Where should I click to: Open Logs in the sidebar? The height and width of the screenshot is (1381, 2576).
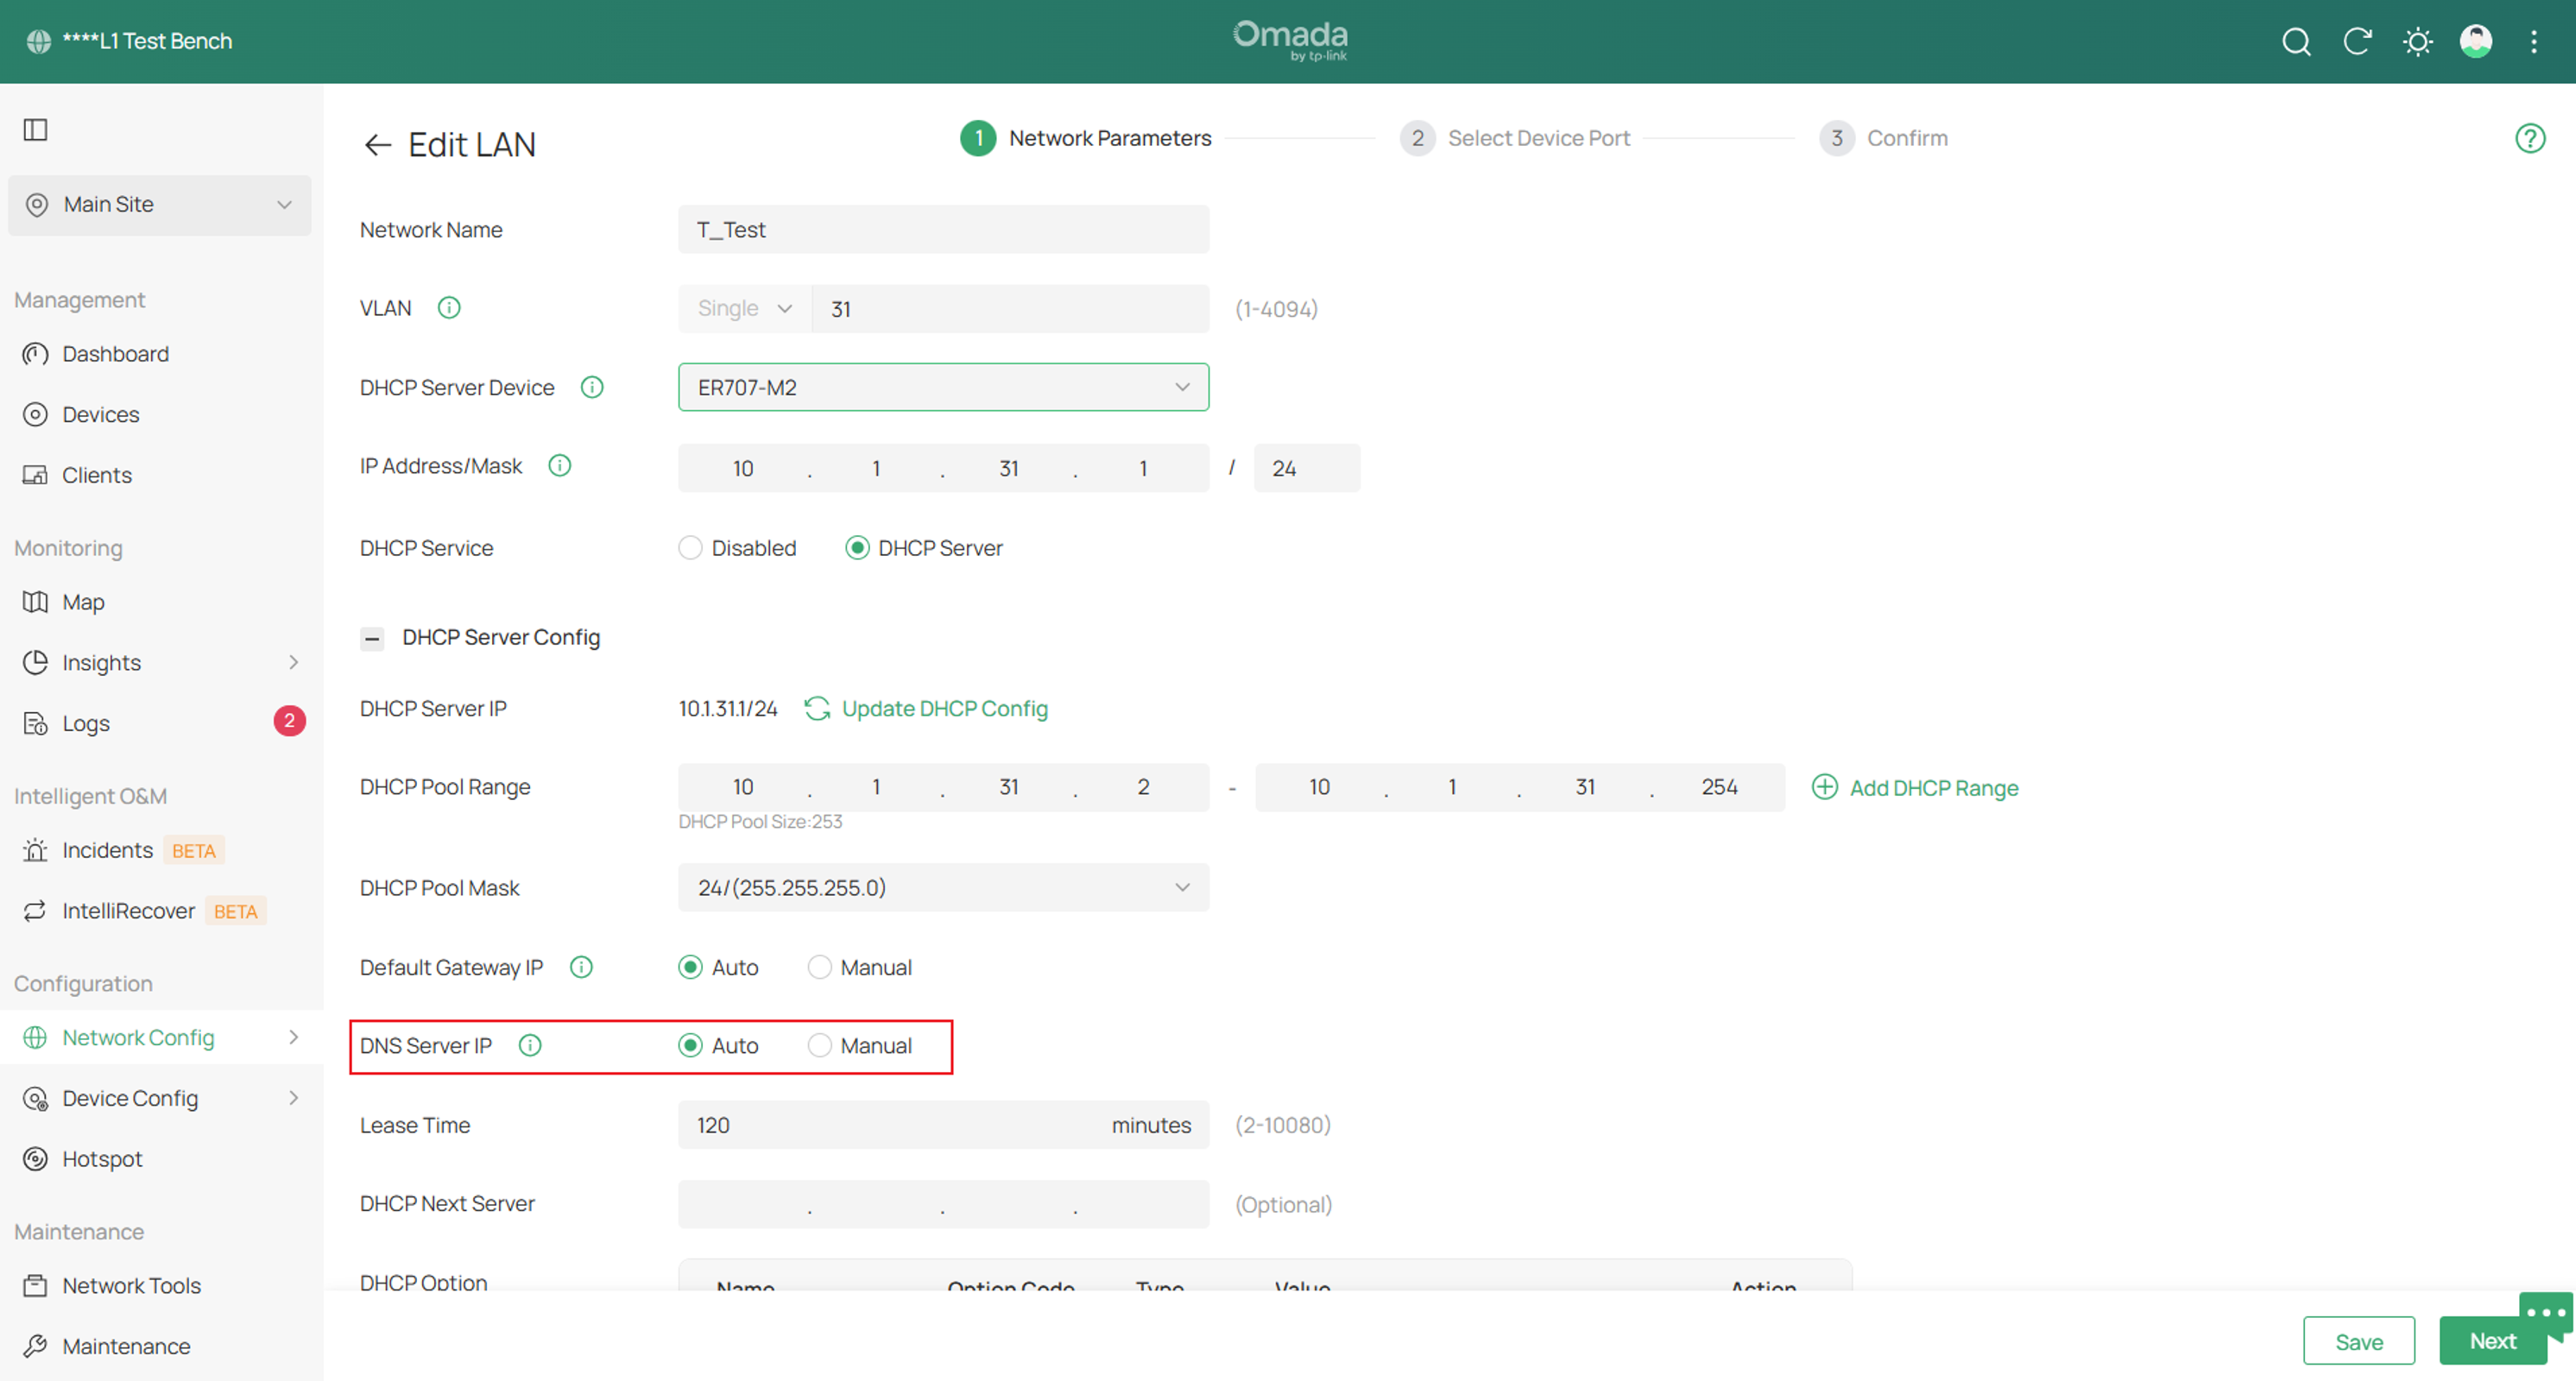(86, 723)
